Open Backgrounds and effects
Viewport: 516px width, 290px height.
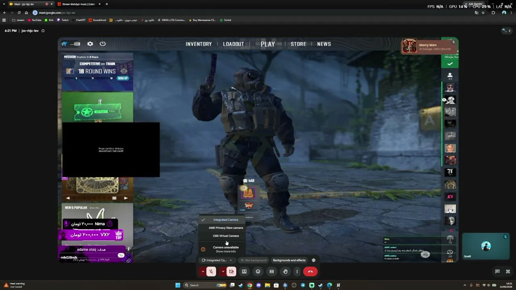(289, 260)
